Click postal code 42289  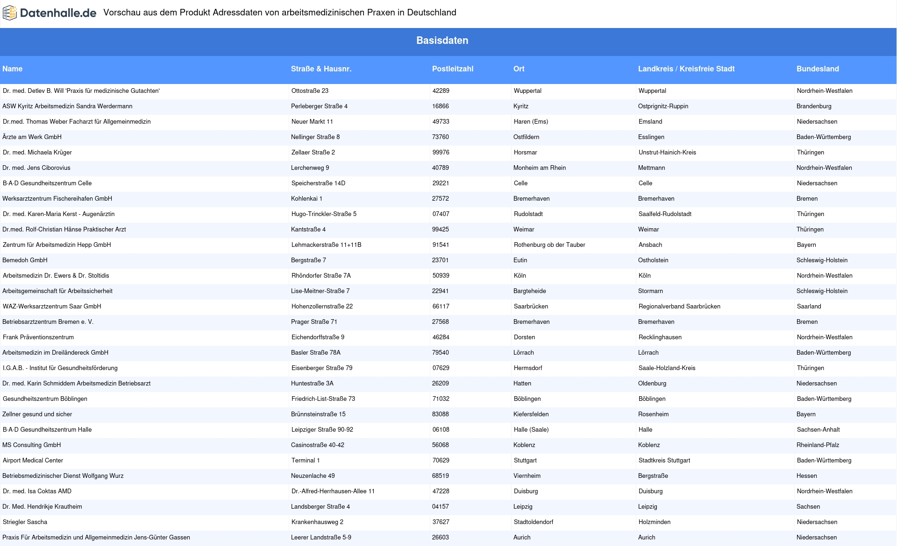coord(441,91)
